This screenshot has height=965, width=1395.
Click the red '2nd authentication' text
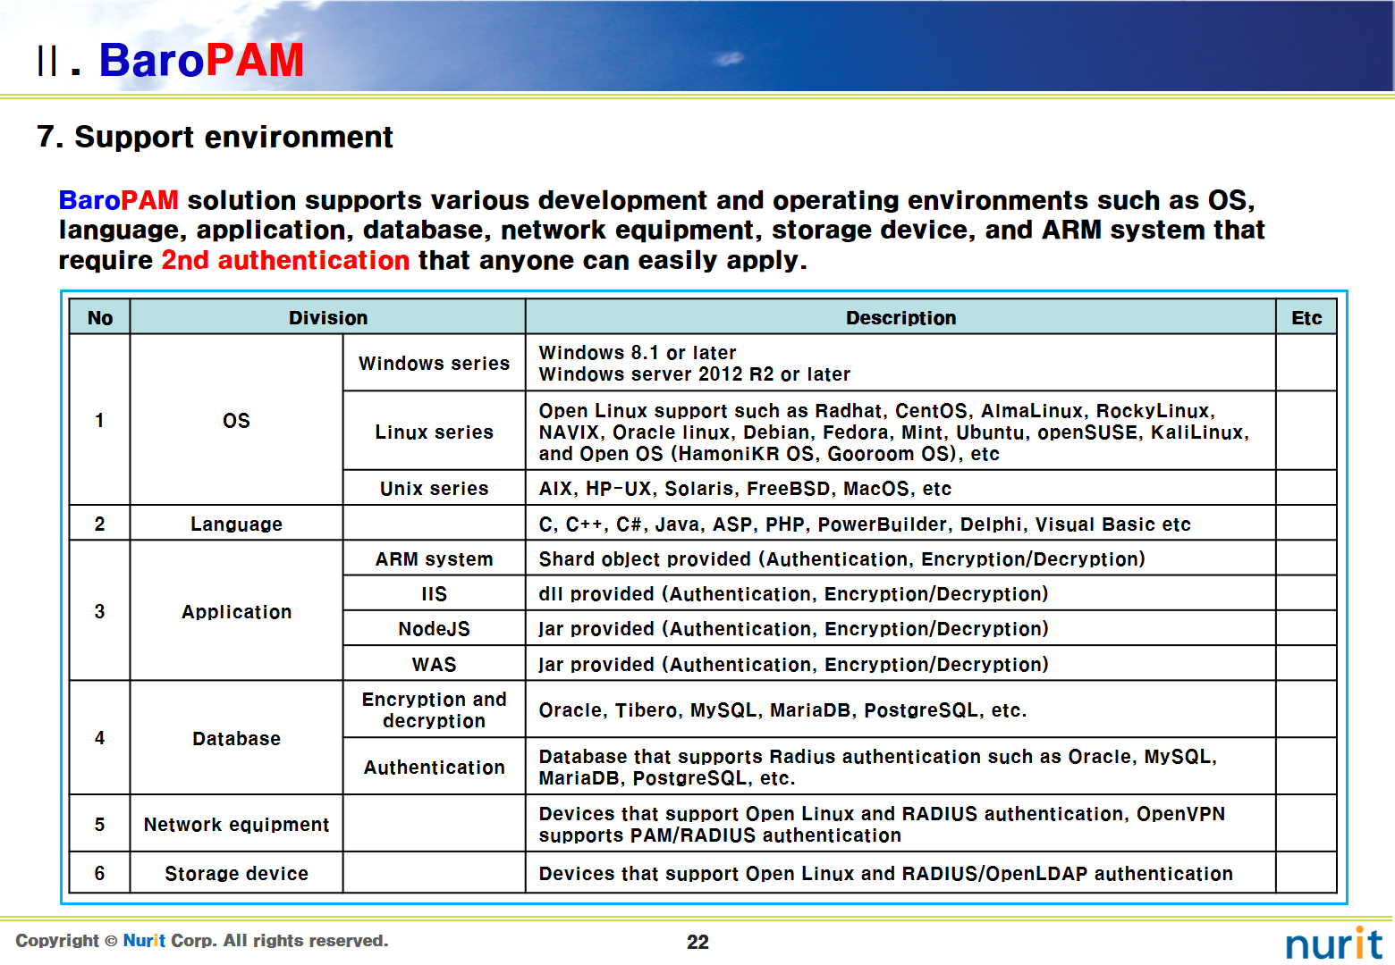click(x=285, y=260)
